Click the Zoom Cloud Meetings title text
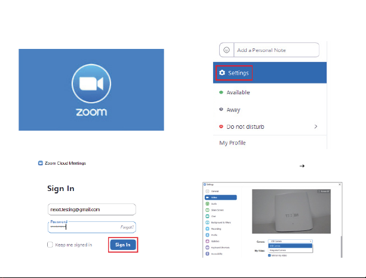This screenshot has width=366, height=278. pos(65,163)
